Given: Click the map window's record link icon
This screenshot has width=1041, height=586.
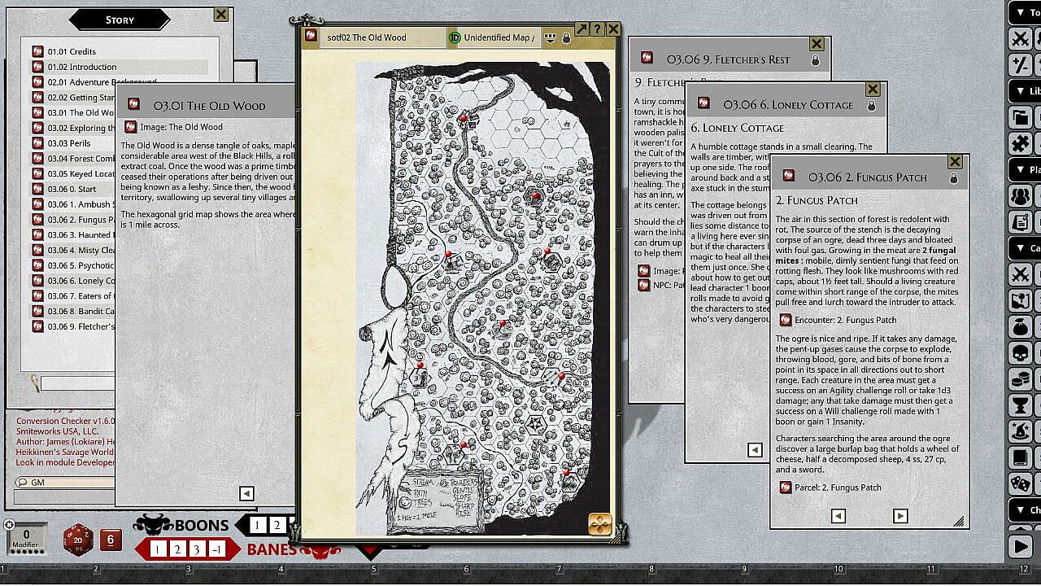Looking at the screenshot, I should click(x=311, y=36).
